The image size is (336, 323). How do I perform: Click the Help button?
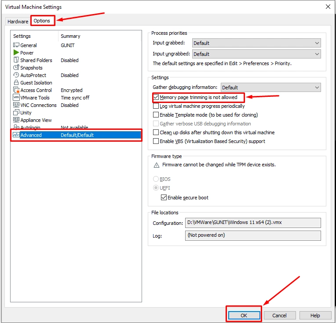click(315, 316)
